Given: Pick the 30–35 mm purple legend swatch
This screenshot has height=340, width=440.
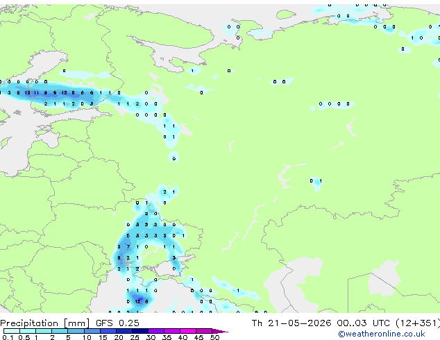Looking at the screenshot, I should pyautogui.click(x=156, y=331).
